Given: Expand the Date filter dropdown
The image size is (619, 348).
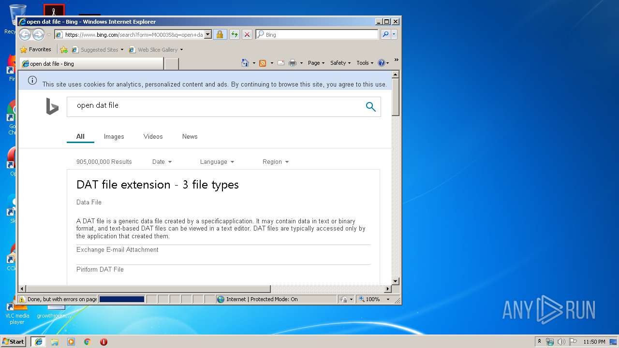Looking at the screenshot, I should point(162,162).
